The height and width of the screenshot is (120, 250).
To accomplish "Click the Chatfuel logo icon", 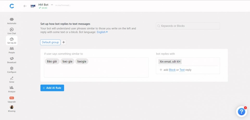I will [12, 6].
